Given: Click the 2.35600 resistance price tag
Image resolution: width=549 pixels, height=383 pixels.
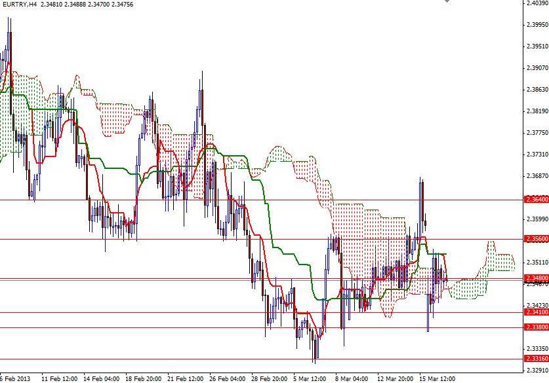Looking at the screenshot, I should pyautogui.click(x=535, y=239).
